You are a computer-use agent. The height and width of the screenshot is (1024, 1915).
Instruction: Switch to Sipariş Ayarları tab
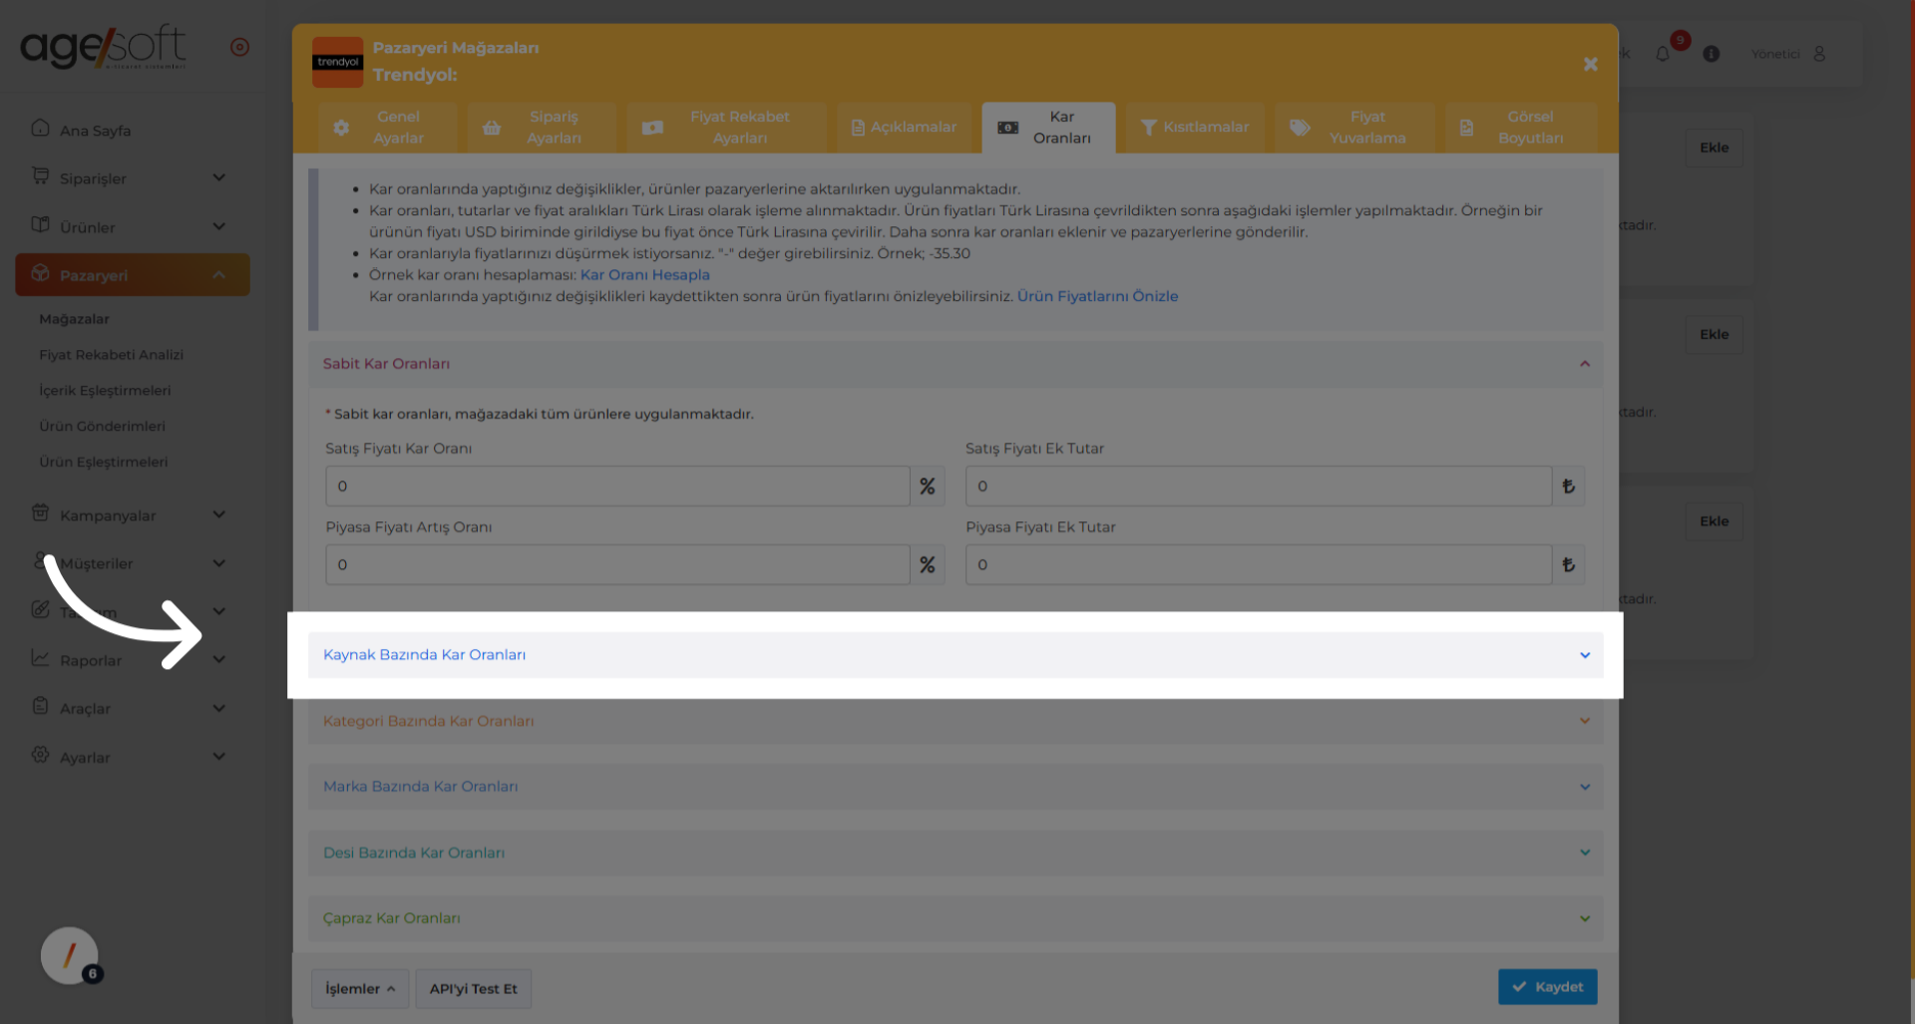point(542,128)
